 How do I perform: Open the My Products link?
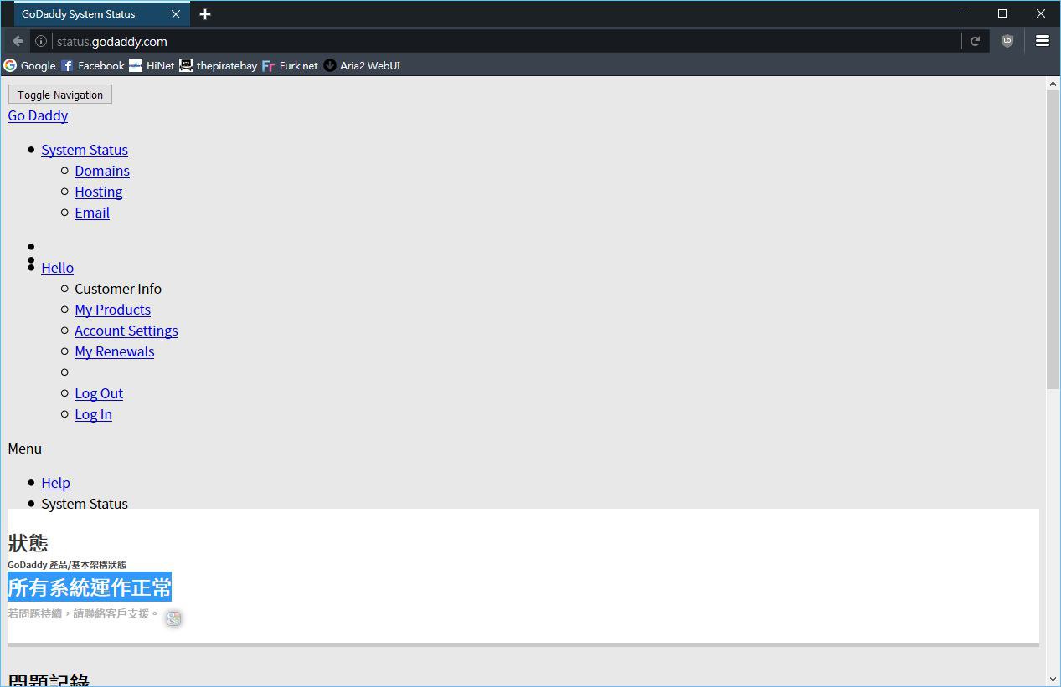tap(113, 310)
